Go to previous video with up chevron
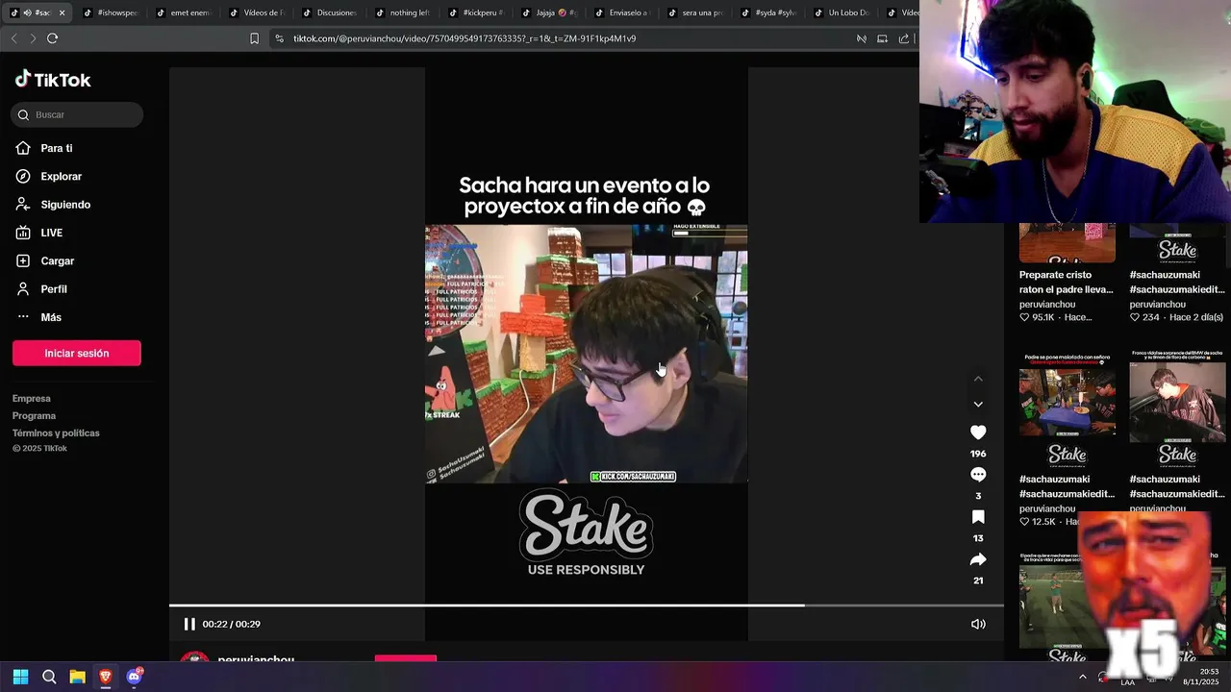The width and height of the screenshot is (1231, 692). click(x=978, y=379)
